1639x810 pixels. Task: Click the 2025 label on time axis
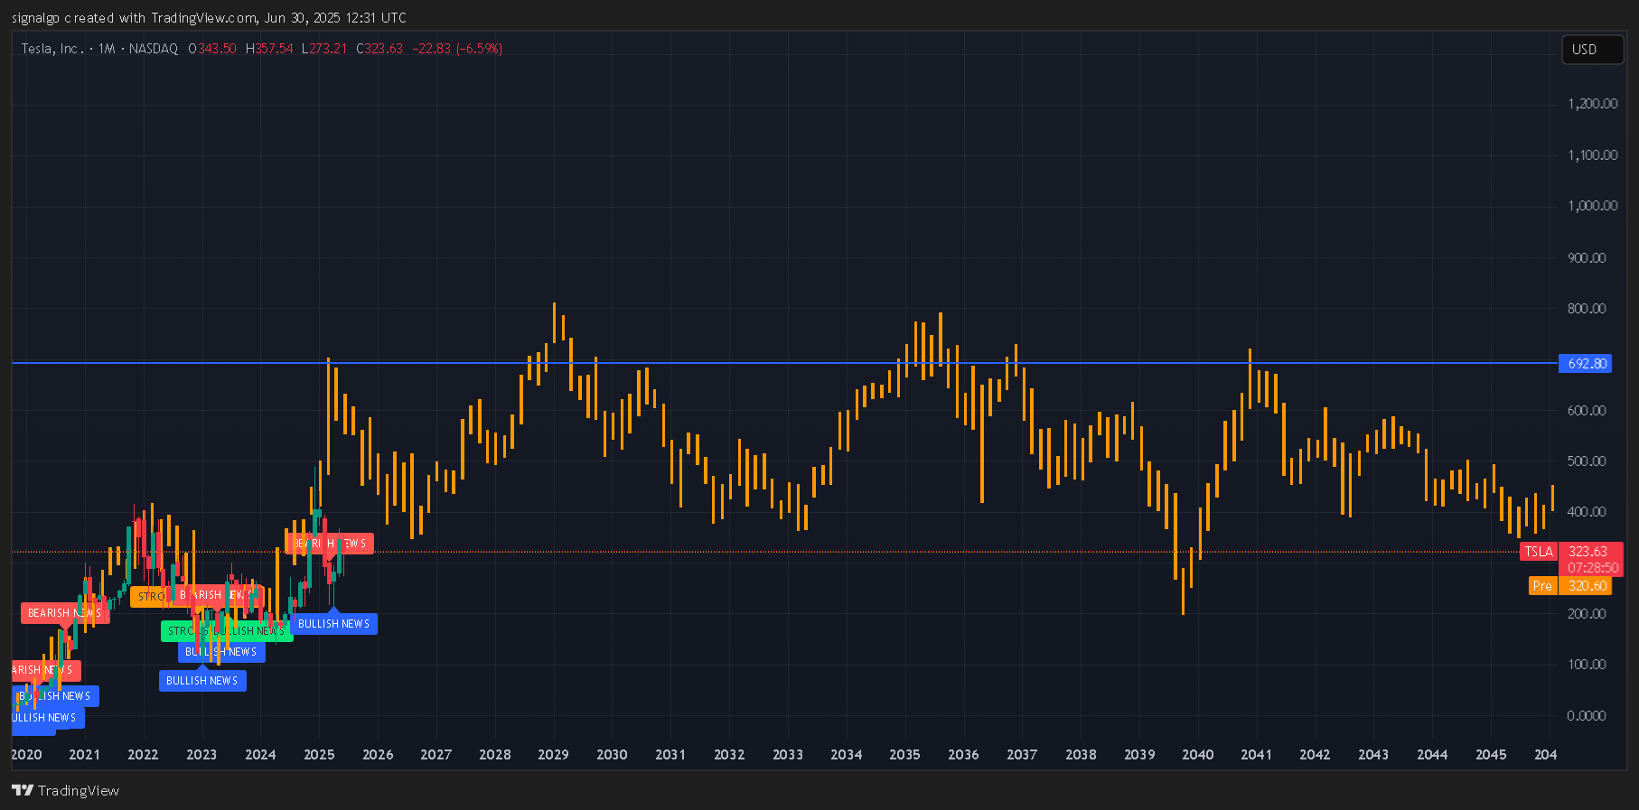coord(319,755)
